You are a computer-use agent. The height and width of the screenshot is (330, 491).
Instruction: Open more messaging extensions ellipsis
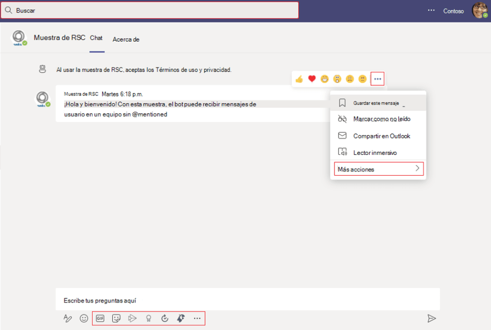point(197,318)
